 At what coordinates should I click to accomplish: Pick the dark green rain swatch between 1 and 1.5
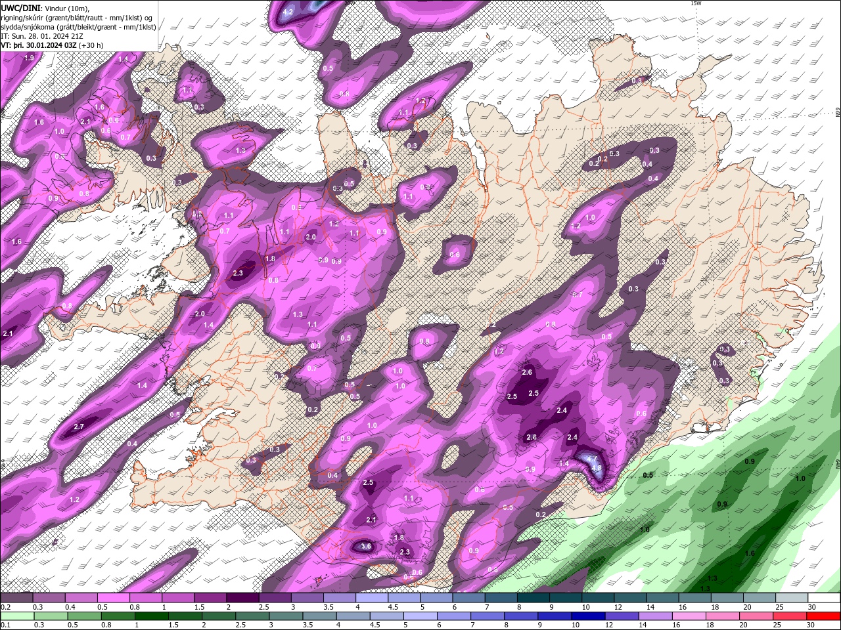(151, 616)
